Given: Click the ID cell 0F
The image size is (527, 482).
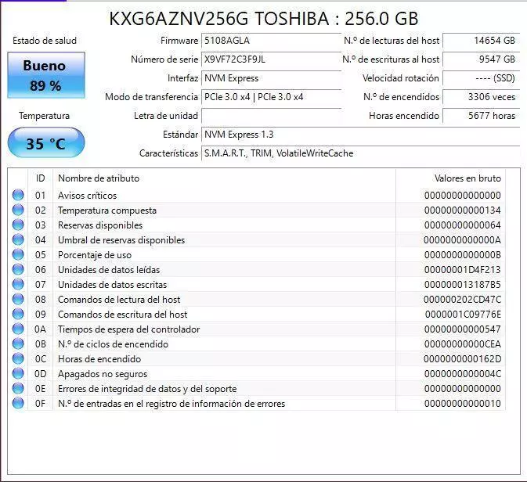Looking at the screenshot, I should 41,404.
